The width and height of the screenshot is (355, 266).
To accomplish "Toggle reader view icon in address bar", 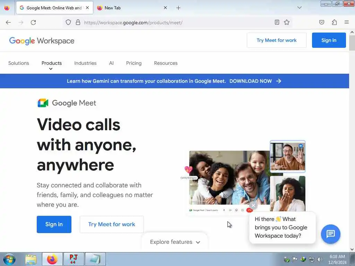I will click(x=277, y=22).
